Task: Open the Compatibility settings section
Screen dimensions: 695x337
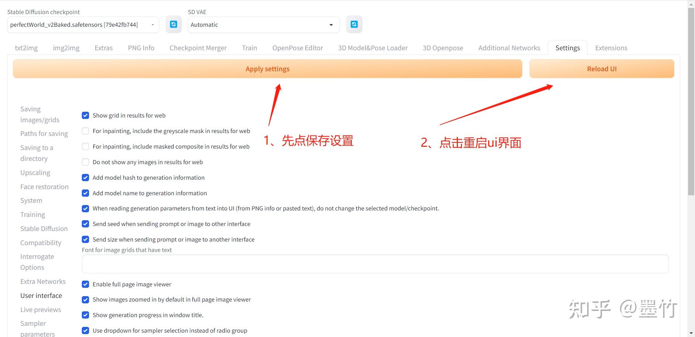Action: tap(41, 243)
